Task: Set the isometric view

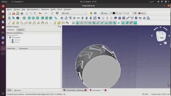Action: 24,18
